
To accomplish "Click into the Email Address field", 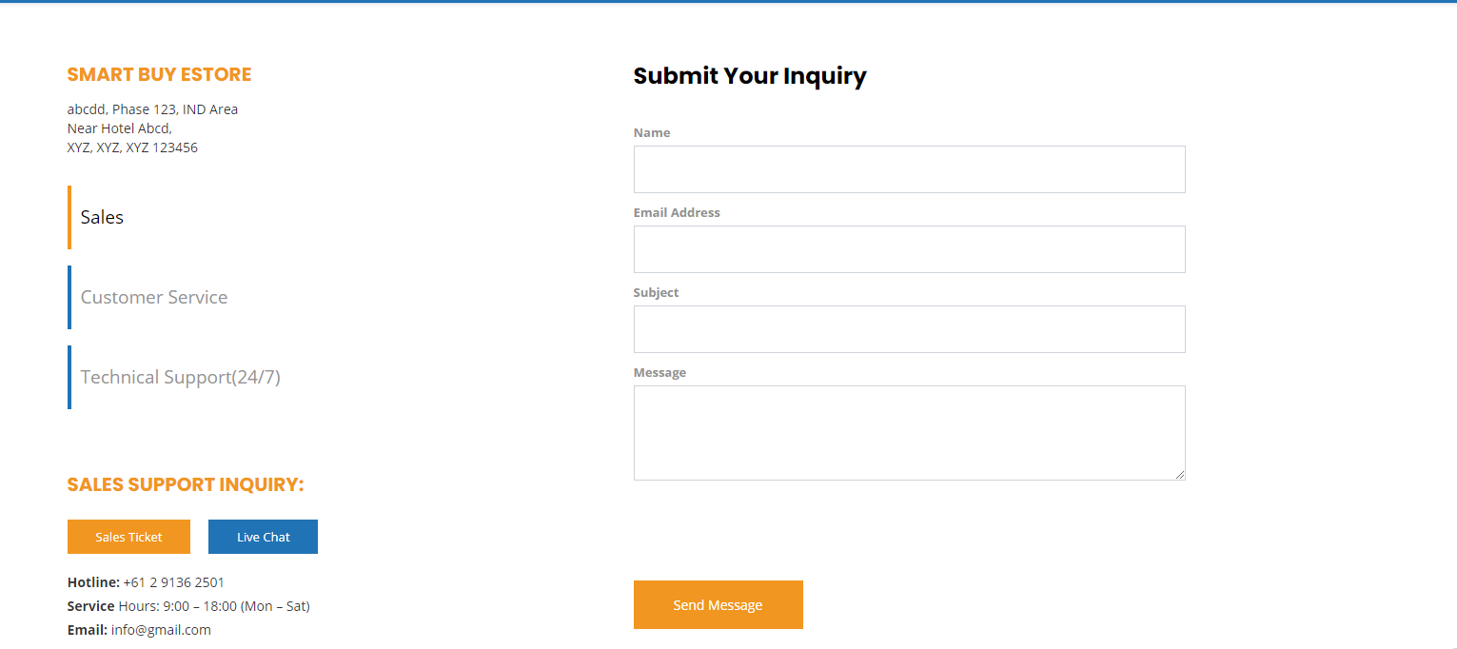I will click(909, 249).
